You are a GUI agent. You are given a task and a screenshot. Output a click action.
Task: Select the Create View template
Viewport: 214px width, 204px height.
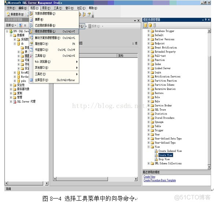click(x=165, y=155)
